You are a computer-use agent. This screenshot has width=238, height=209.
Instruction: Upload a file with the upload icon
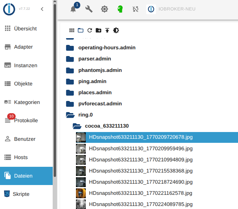pyautogui.click(x=107, y=30)
